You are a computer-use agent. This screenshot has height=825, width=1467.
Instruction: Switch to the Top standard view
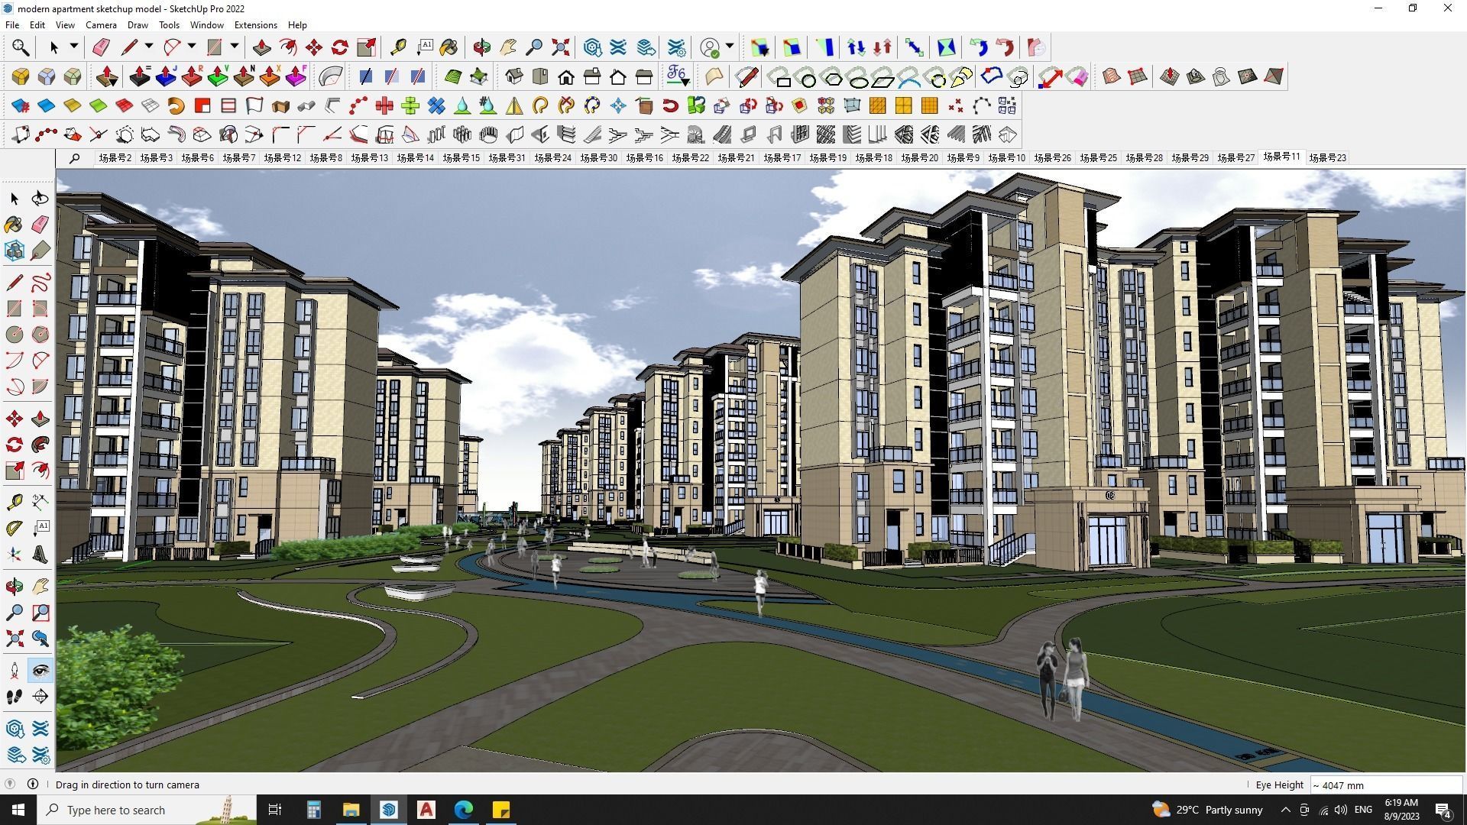click(540, 76)
